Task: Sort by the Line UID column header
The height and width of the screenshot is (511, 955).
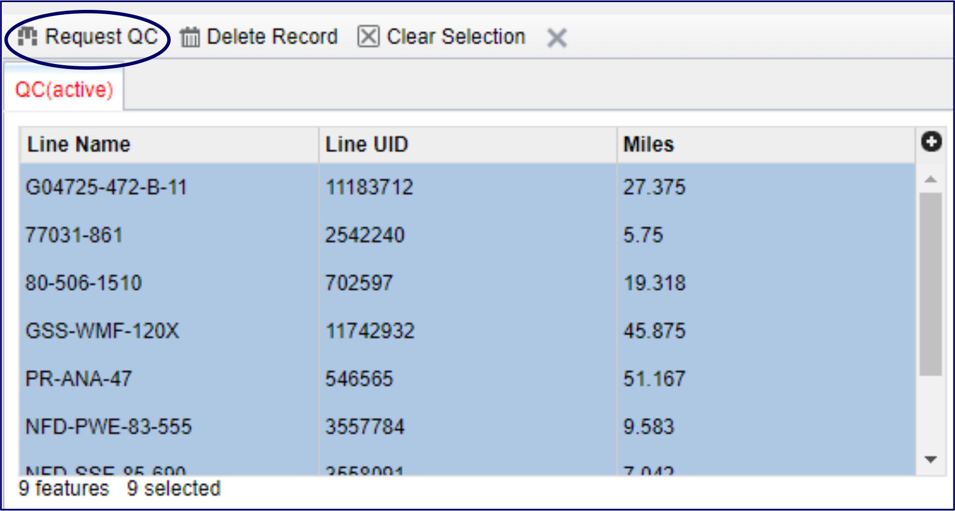Action: coord(366,145)
